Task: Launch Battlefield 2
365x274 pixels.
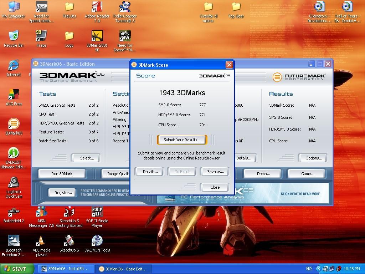Action: [14, 215]
